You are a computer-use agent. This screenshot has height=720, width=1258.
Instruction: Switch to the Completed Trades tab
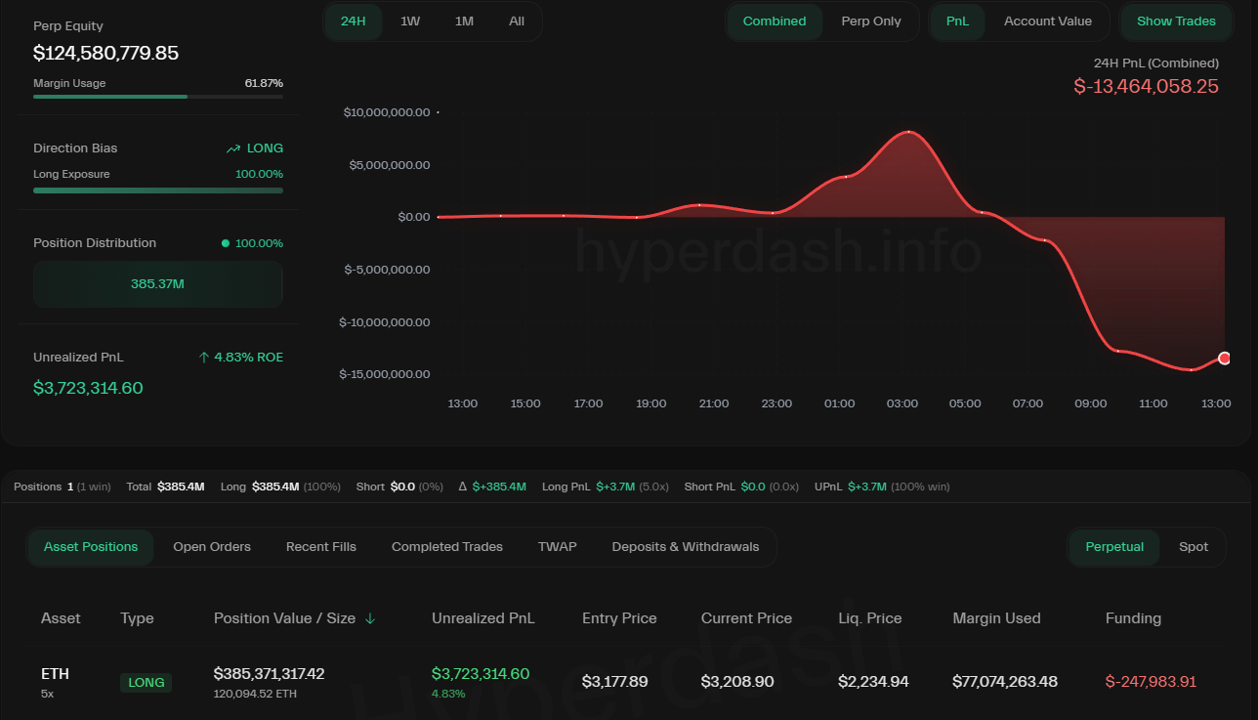point(446,546)
